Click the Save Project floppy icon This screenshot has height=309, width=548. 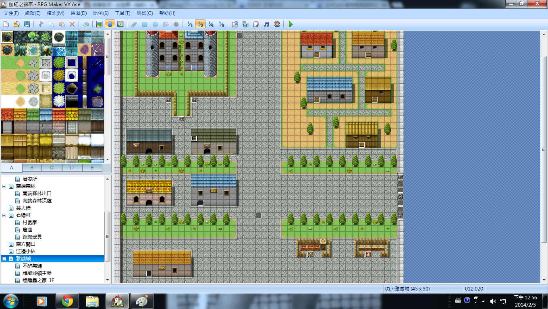(x=27, y=24)
